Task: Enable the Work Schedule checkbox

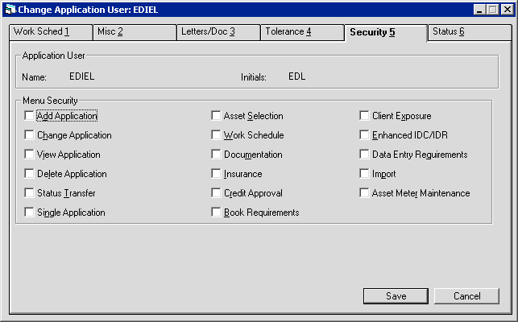Action: [216, 135]
